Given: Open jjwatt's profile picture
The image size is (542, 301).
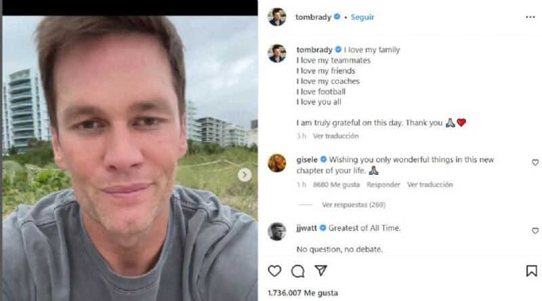Looking at the screenshot, I should coord(276,231).
